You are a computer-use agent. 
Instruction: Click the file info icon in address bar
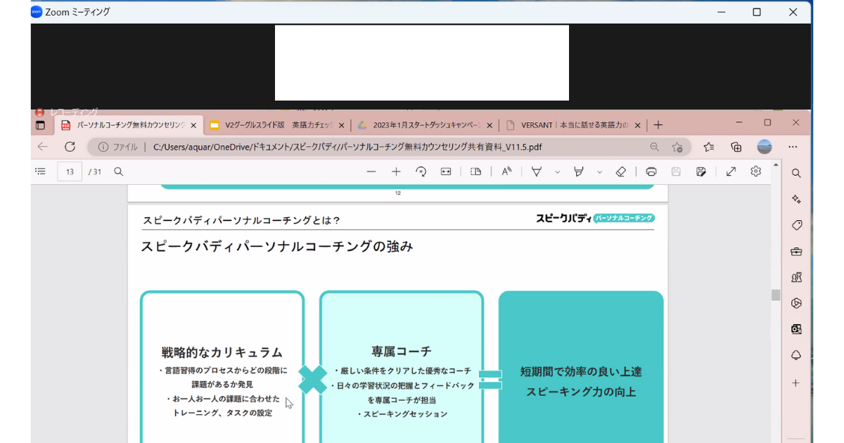tap(103, 147)
